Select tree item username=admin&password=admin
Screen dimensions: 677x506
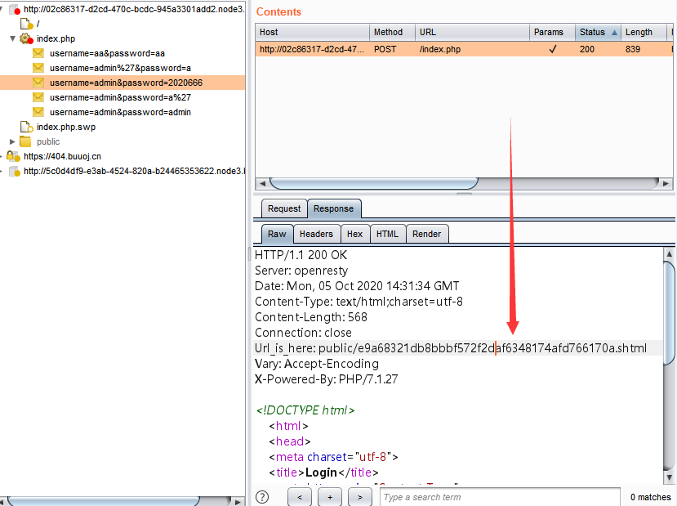[x=120, y=112]
